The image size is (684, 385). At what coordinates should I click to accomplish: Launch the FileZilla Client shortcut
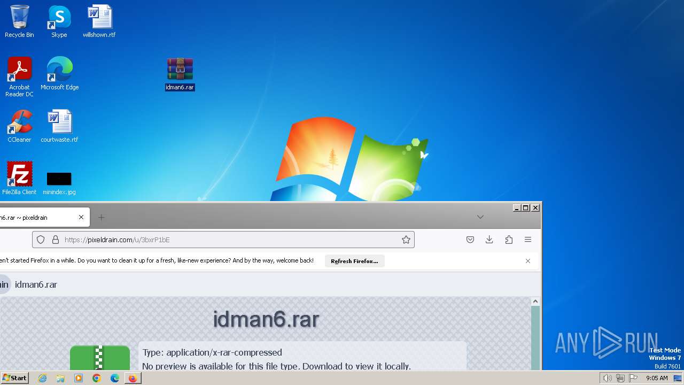(x=19, y=179)
